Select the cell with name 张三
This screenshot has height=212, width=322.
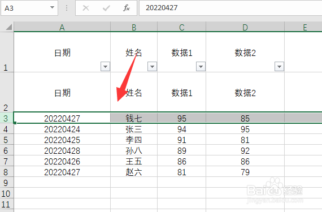[134, 129]
